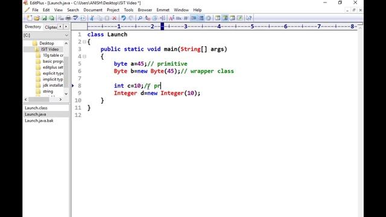Toggle the fourth window-panel button with green check
The width and height of the screenshot is (386, 217).
click(x=240, y=18)
